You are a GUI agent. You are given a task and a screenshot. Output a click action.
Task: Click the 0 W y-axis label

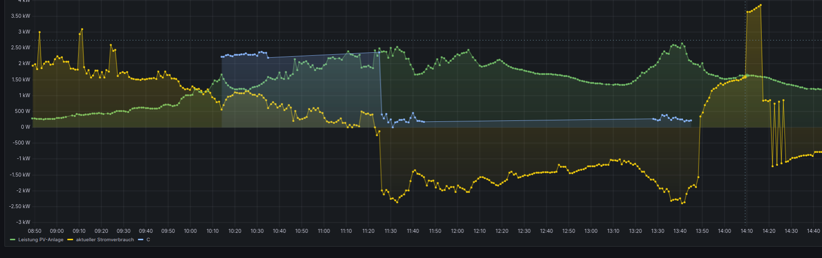25,127
